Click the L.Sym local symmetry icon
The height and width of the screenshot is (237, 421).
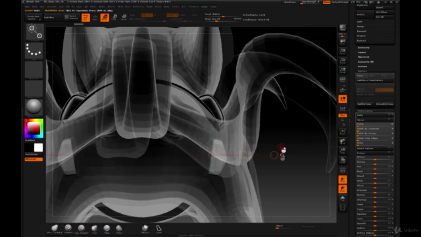tap(343, 109)
